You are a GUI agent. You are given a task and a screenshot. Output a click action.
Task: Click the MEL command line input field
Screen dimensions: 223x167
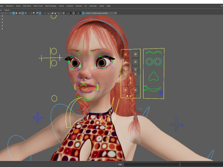(151, 164)
